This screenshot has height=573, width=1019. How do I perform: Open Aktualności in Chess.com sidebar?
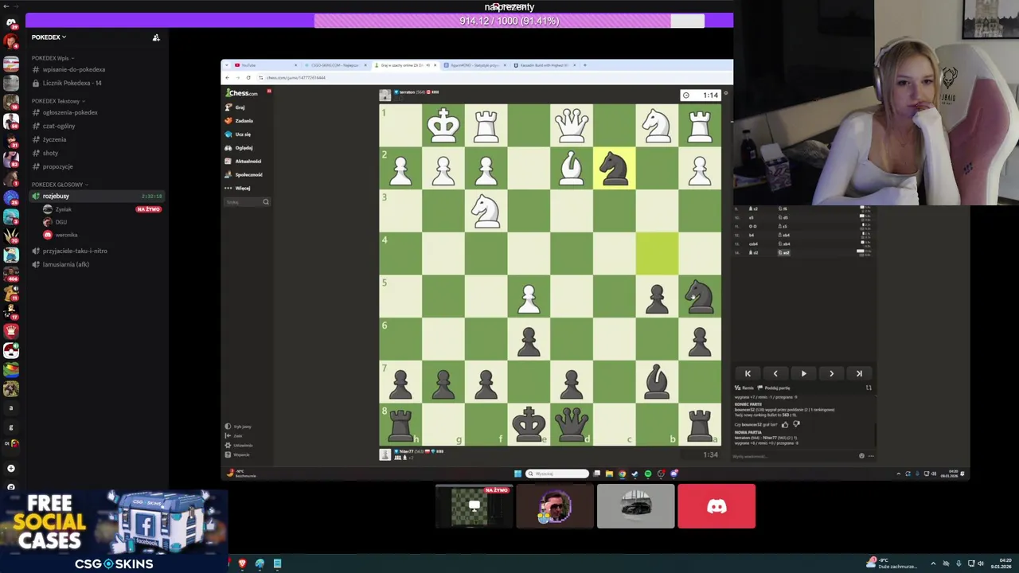pyautogui.click(x=247, y=162)
